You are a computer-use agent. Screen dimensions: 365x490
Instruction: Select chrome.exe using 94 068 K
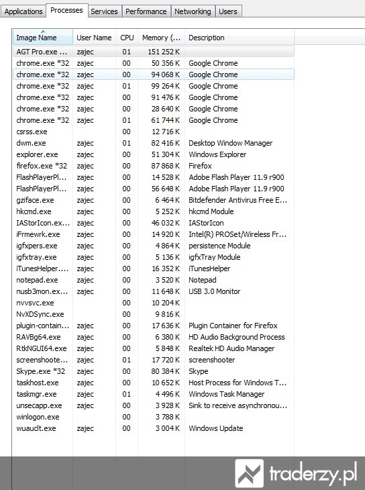154,75
